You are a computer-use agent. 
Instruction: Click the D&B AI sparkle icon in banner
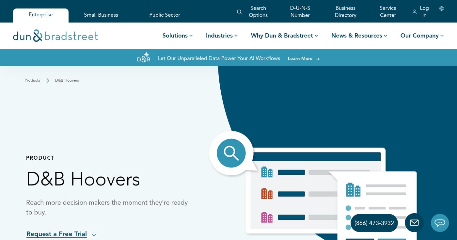point(144,57)
